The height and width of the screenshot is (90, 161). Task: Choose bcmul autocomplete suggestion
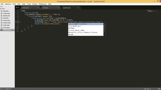pos(86,34)
